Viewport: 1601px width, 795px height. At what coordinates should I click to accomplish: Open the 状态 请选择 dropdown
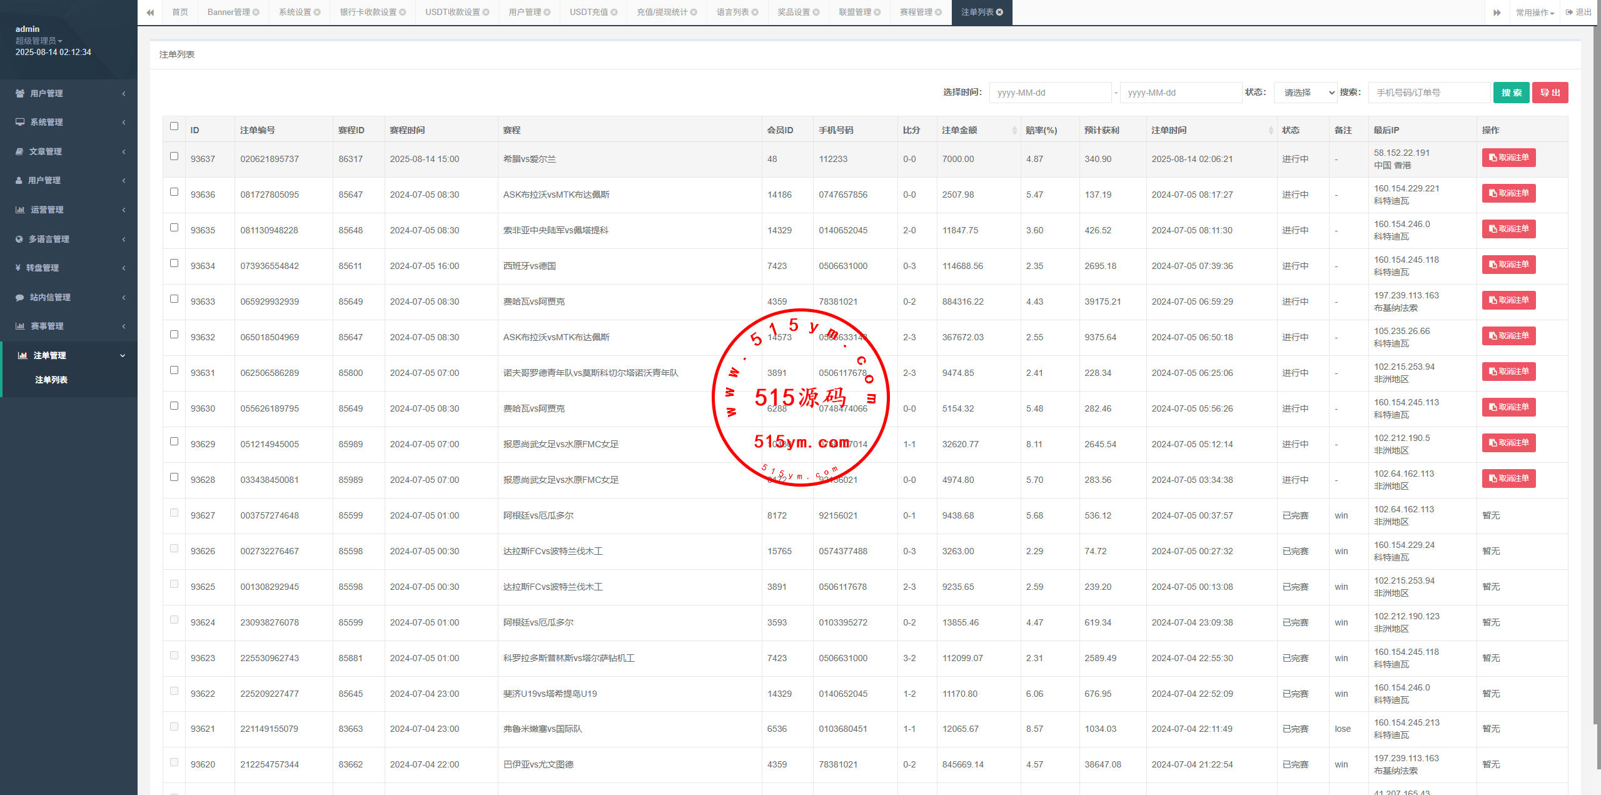[x=1305, y=93]
